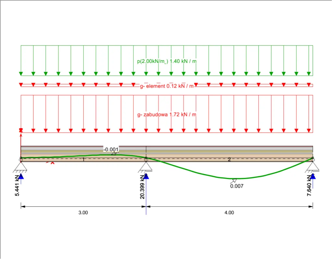Screen dimensions: 332x259
Task: Select the g- zabudowa 1.72 kN/m load label
Action: click(x=167, y=115)
